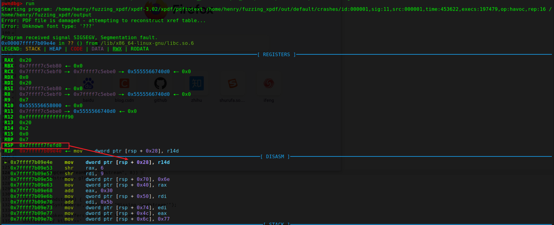
Task: Click the underlined RWX legend label
Action: 117,49
